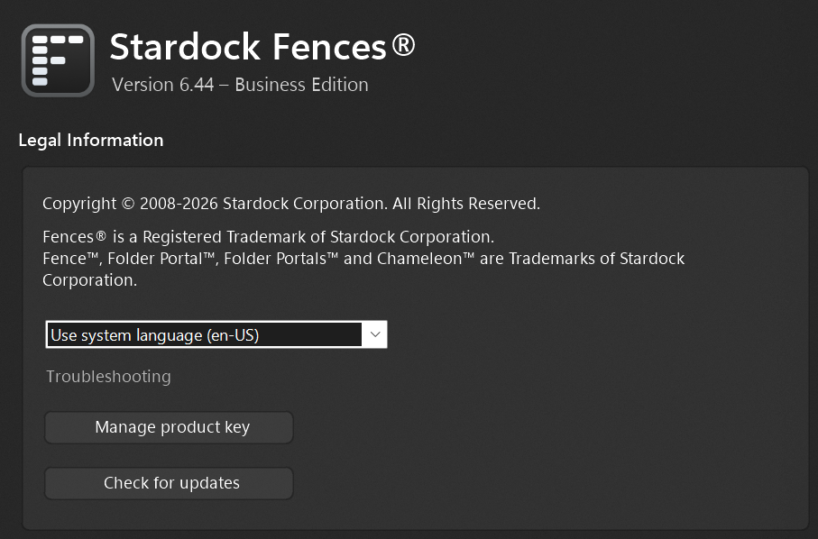Click the 'Fence™' word in the trademark line
The height and width of the screenshot is (539, 818).
click(x=67, y=260)
